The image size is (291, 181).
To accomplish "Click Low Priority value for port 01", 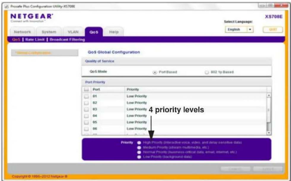I will [x=136, y=96].
